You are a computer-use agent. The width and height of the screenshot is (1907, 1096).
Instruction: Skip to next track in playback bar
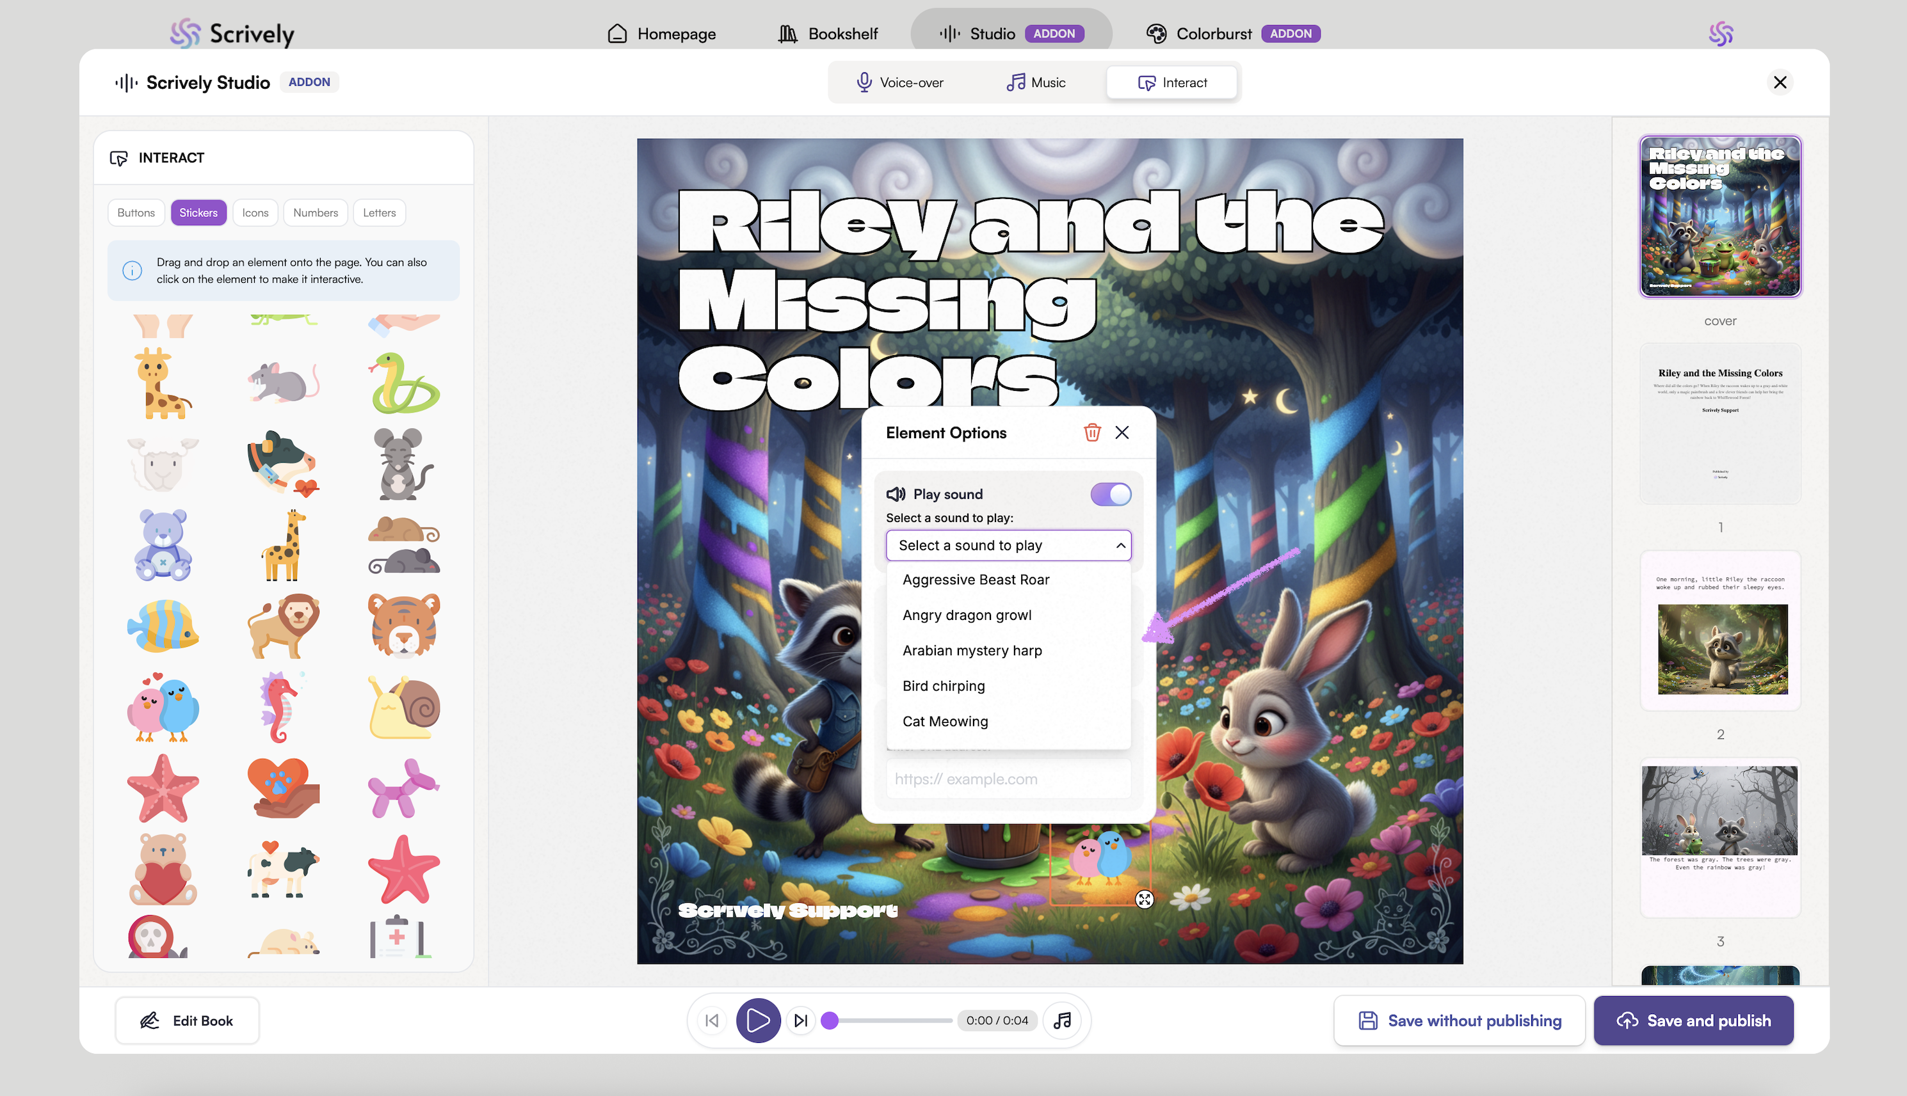801,1021
